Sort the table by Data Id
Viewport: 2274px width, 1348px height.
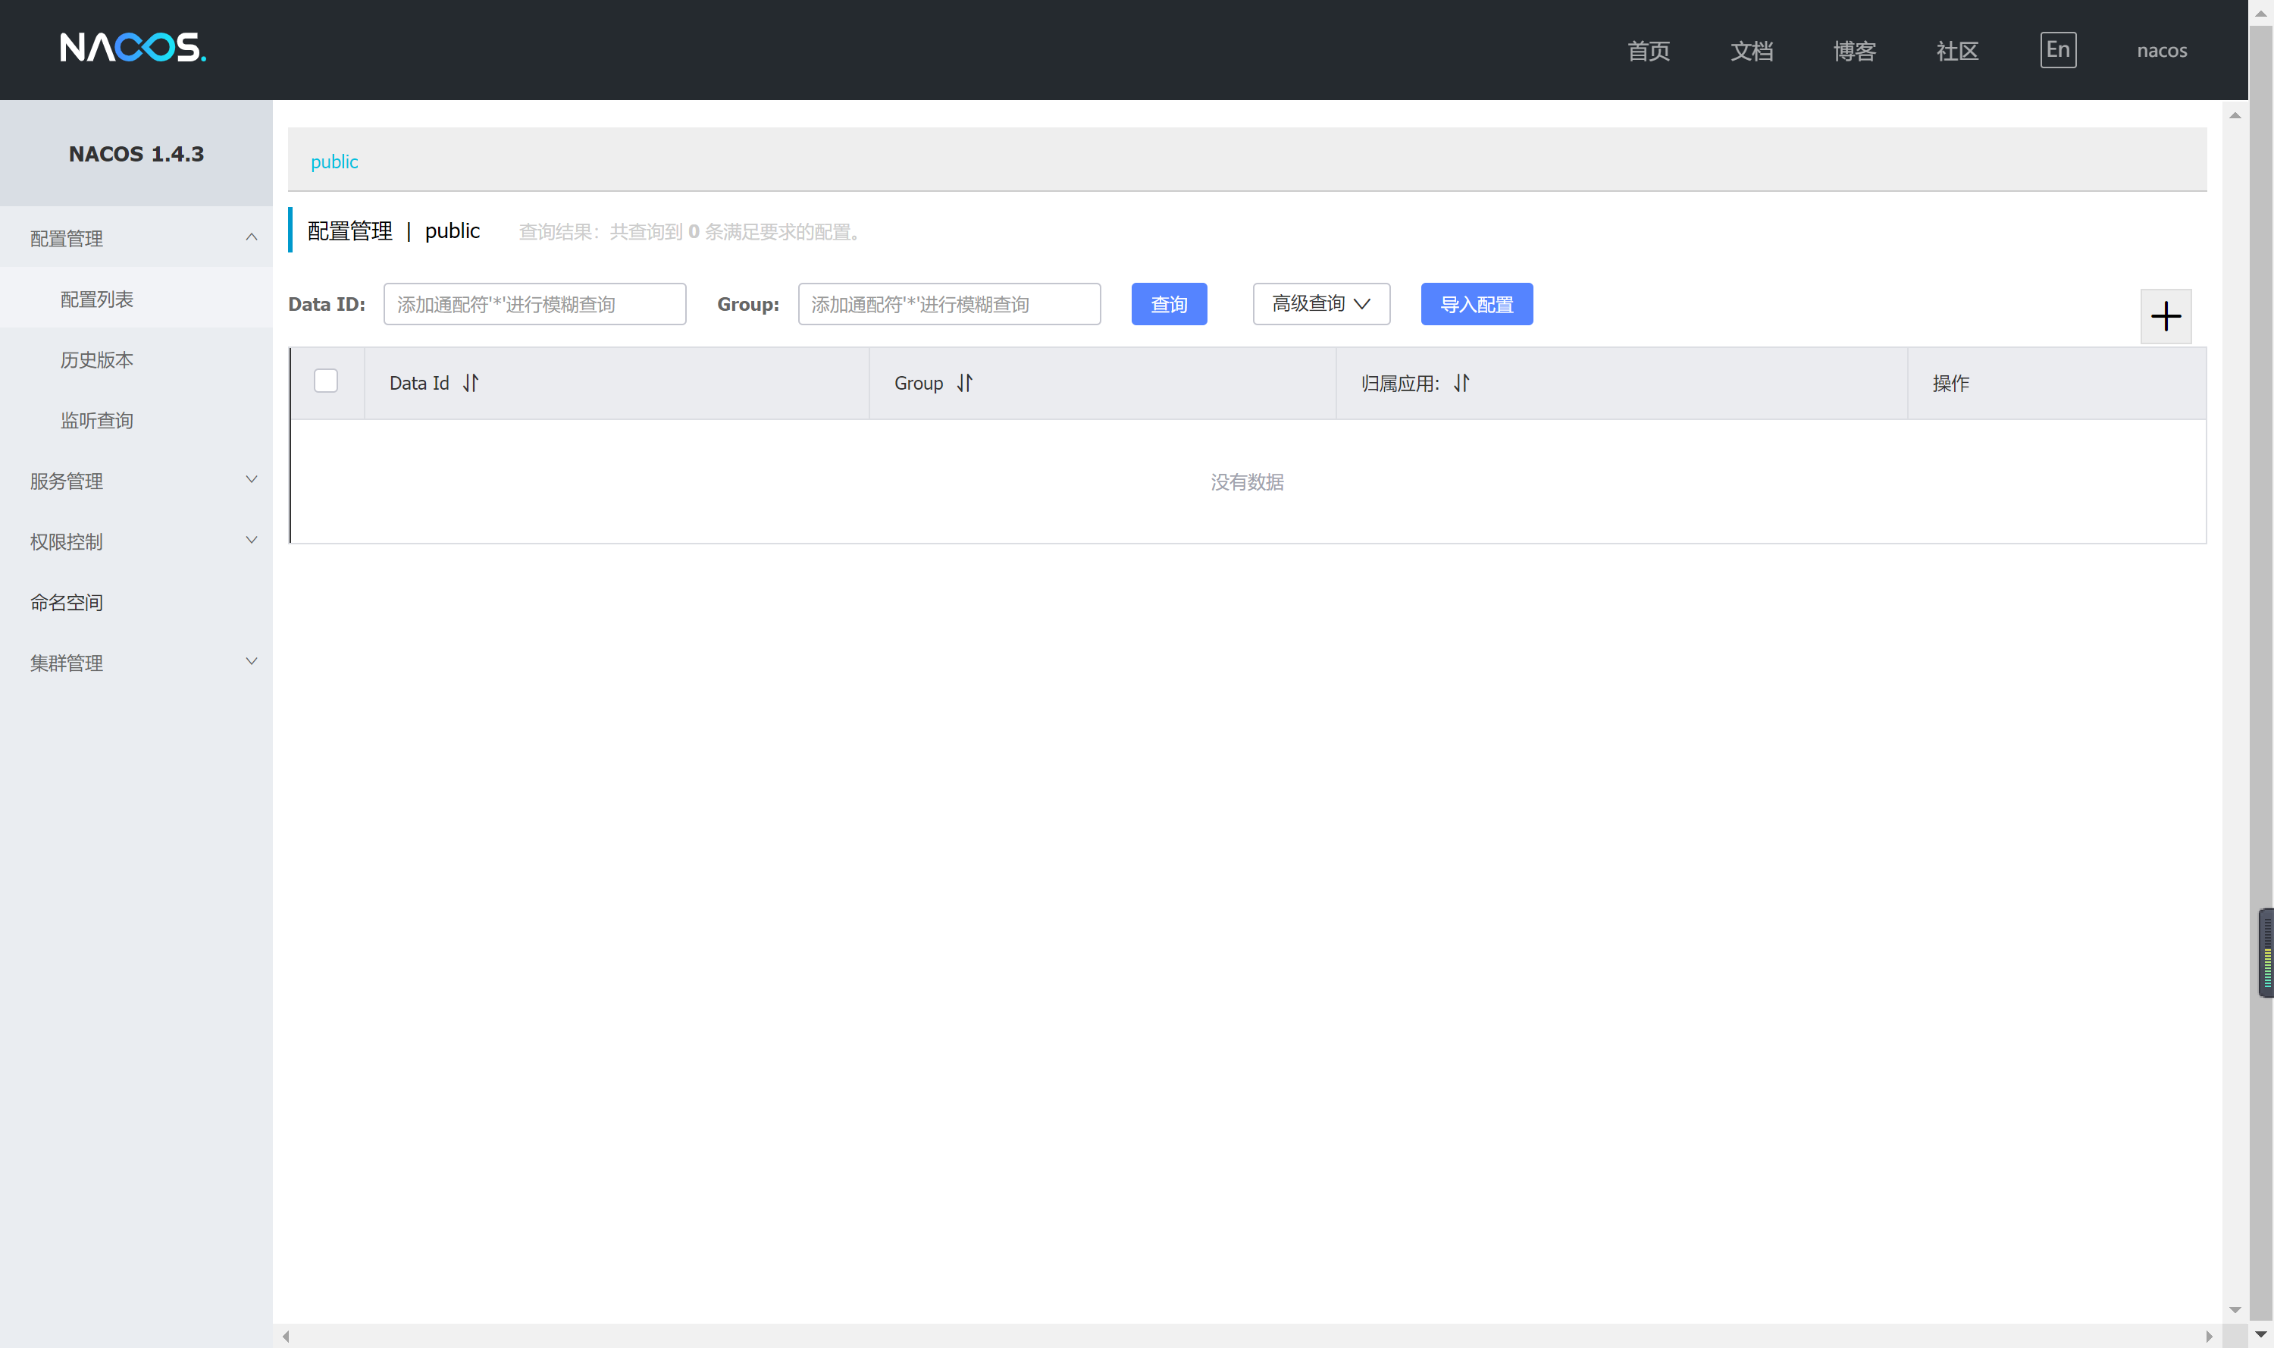(x=471, y=382)
